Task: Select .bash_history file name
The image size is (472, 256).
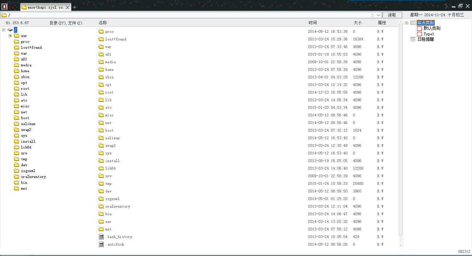Action: pos(119,237)
